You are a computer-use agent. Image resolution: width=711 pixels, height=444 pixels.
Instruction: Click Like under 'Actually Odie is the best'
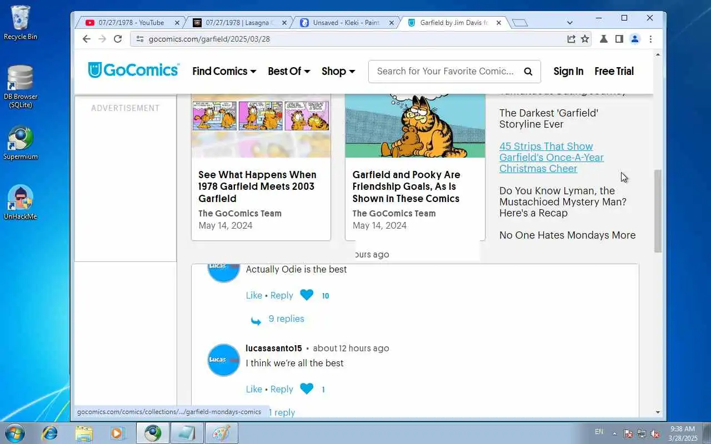click(x=254, y=295)
